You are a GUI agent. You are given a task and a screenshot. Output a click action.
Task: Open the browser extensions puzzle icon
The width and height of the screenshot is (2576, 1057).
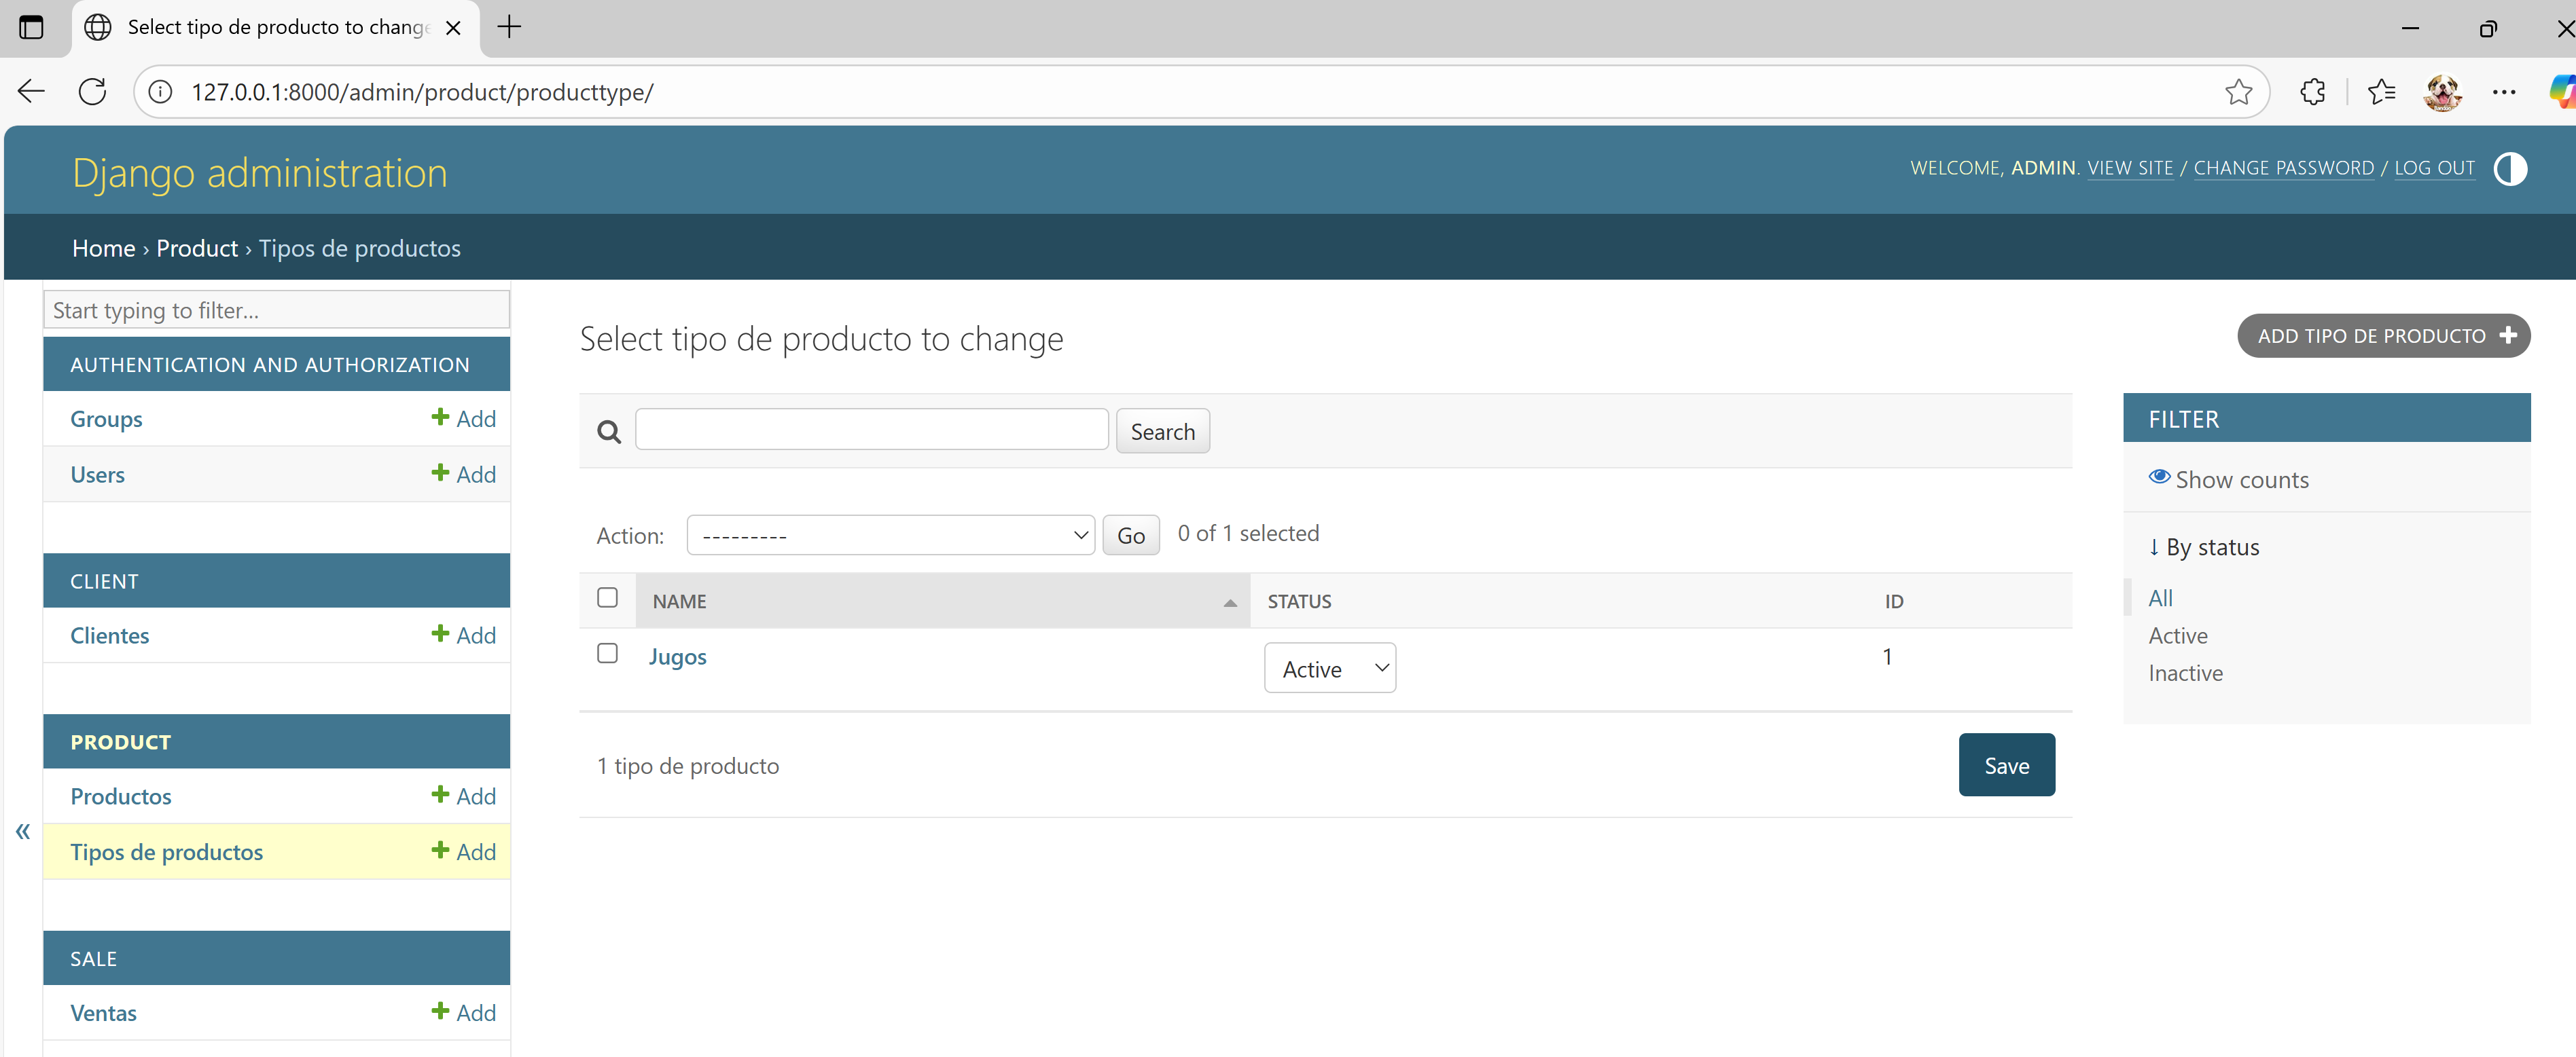click(2312, 92)
